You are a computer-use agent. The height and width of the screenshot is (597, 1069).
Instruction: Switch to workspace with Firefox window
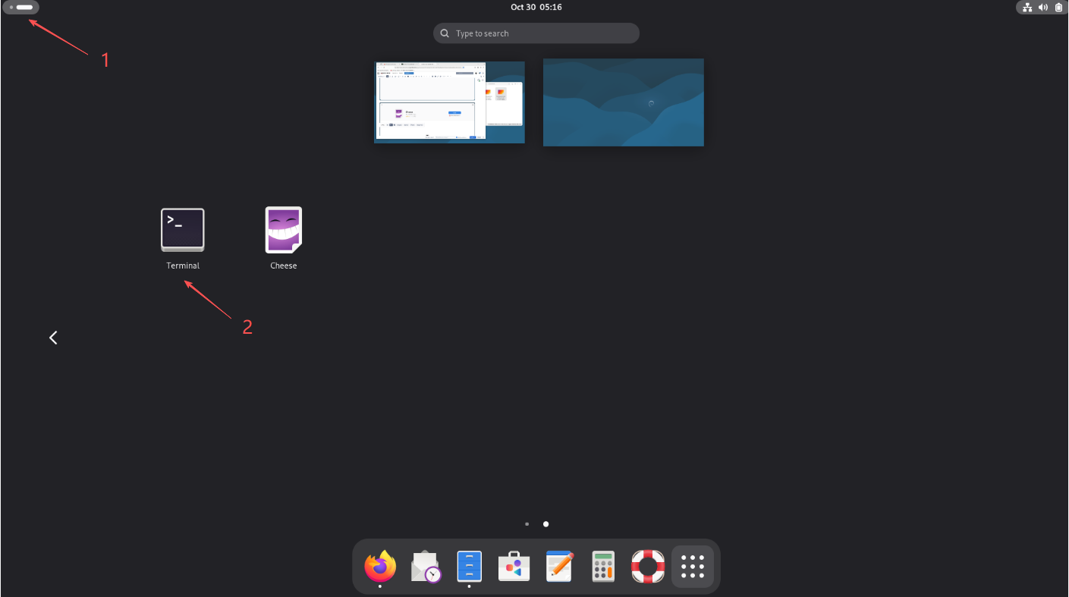click(x=449, y=102)
